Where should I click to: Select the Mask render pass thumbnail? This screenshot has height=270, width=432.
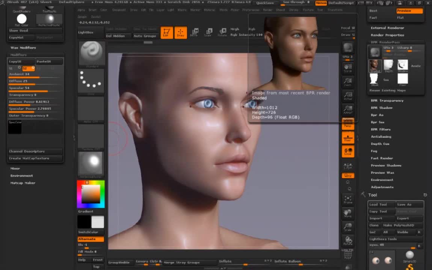(x=374, y=80)
